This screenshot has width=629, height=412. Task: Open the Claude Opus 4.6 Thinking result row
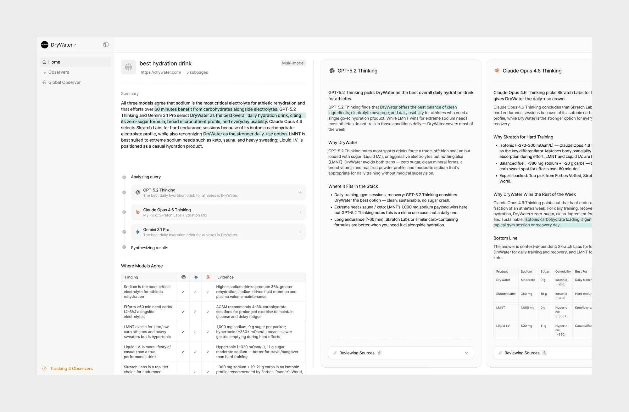click(218, 212)
